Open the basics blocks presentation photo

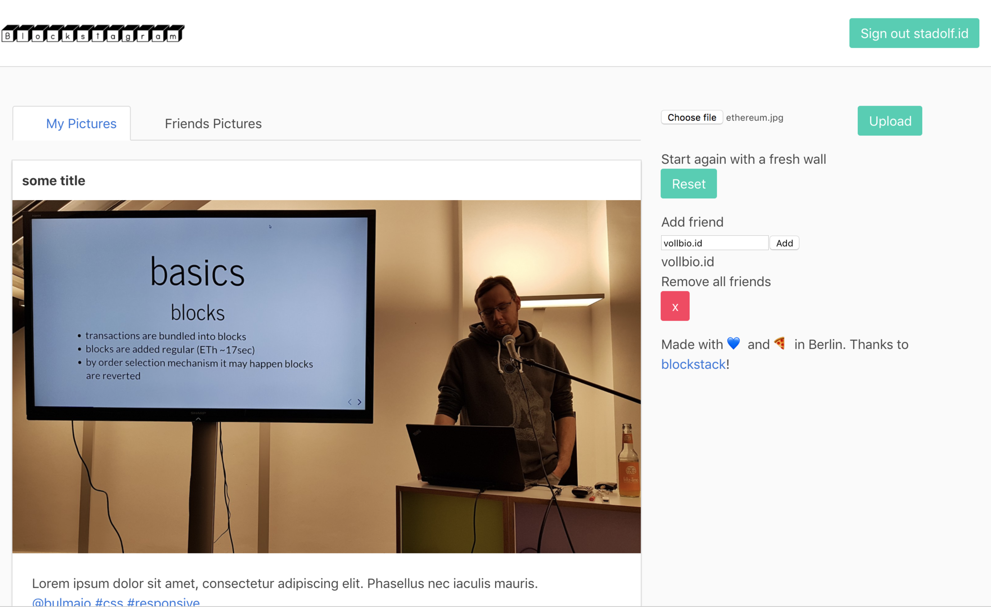326,376
